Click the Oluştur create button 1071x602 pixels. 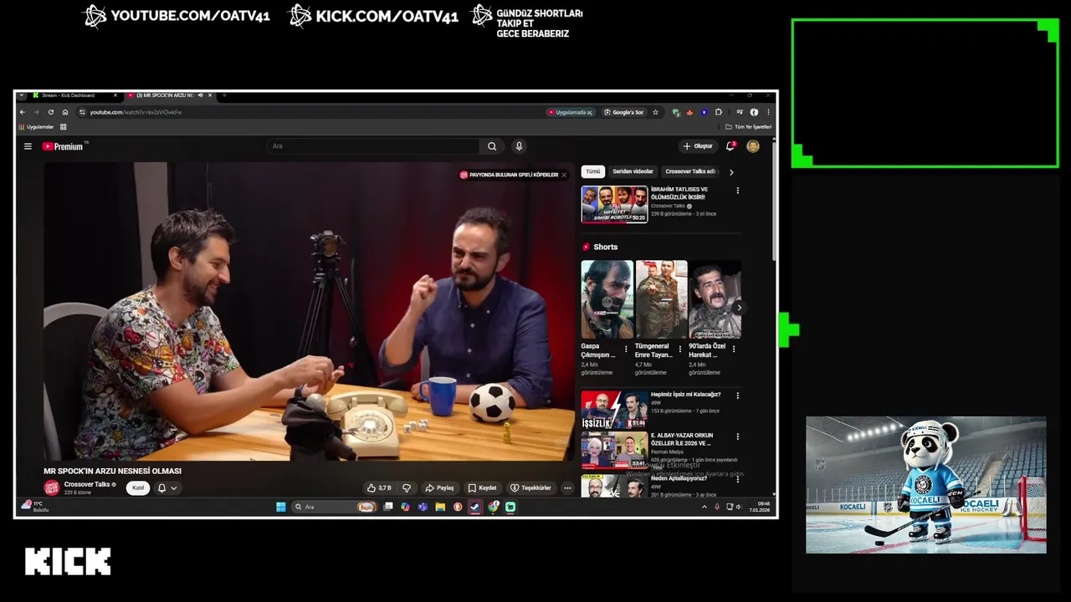697,146
